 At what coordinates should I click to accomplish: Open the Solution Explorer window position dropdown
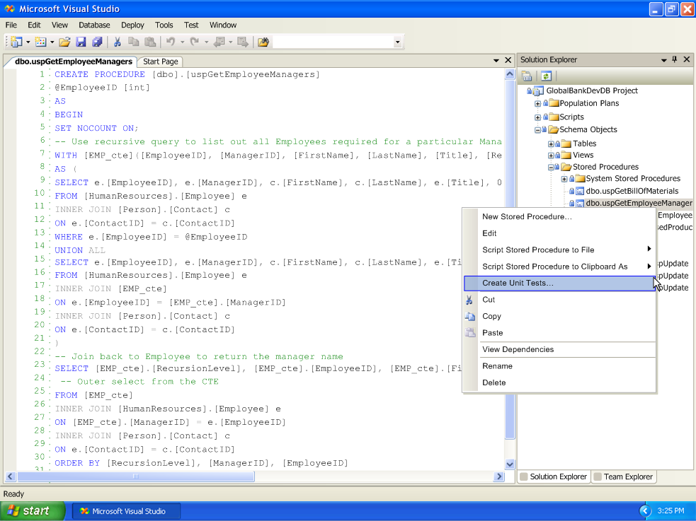click(664, 60)
